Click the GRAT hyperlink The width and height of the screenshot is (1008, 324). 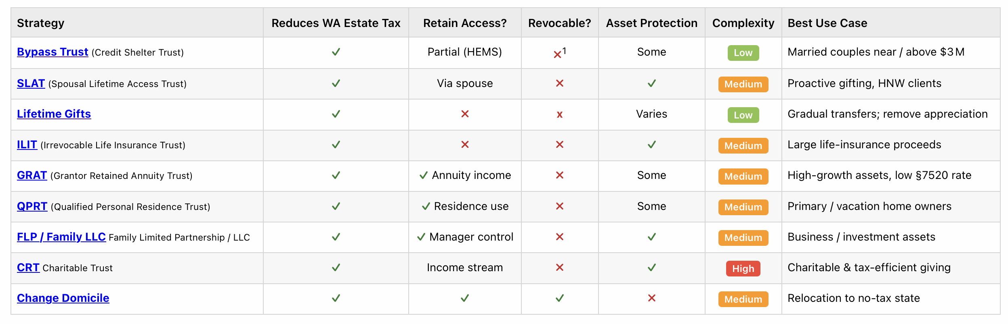click(x=32, y=175)
